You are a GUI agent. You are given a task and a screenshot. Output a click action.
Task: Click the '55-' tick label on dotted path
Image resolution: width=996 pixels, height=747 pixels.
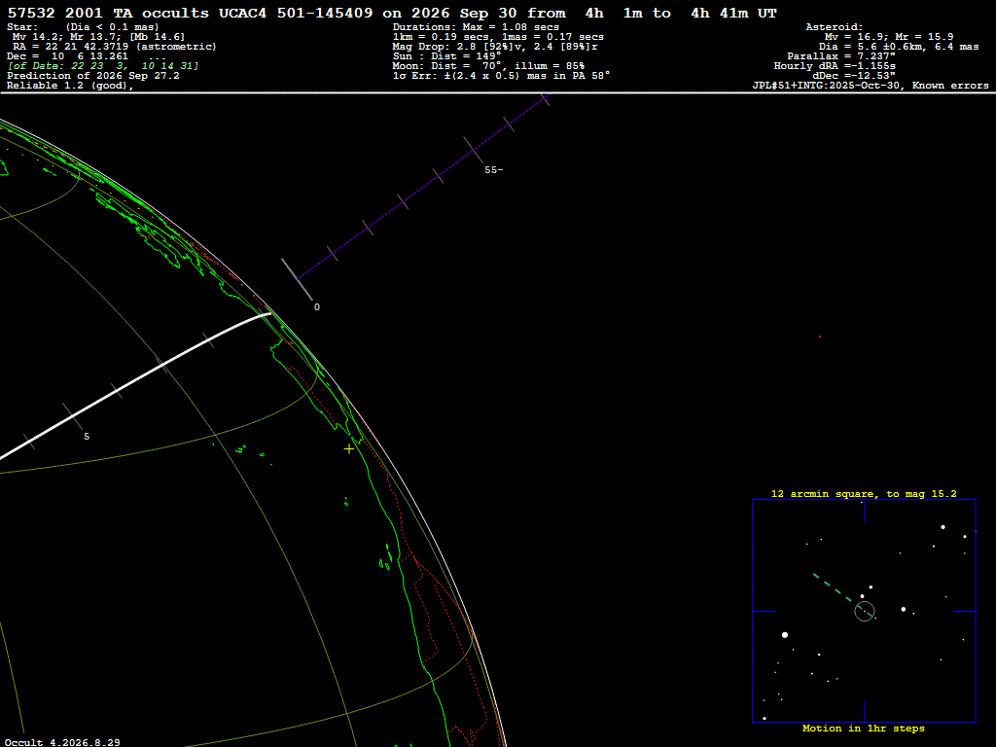[x=493, y=169]
